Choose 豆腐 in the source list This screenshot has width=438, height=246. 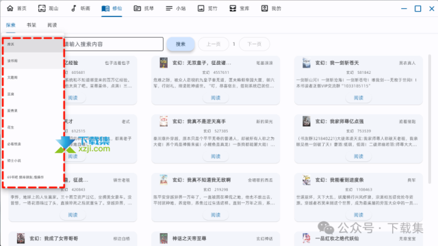click(x=34, y=94)
